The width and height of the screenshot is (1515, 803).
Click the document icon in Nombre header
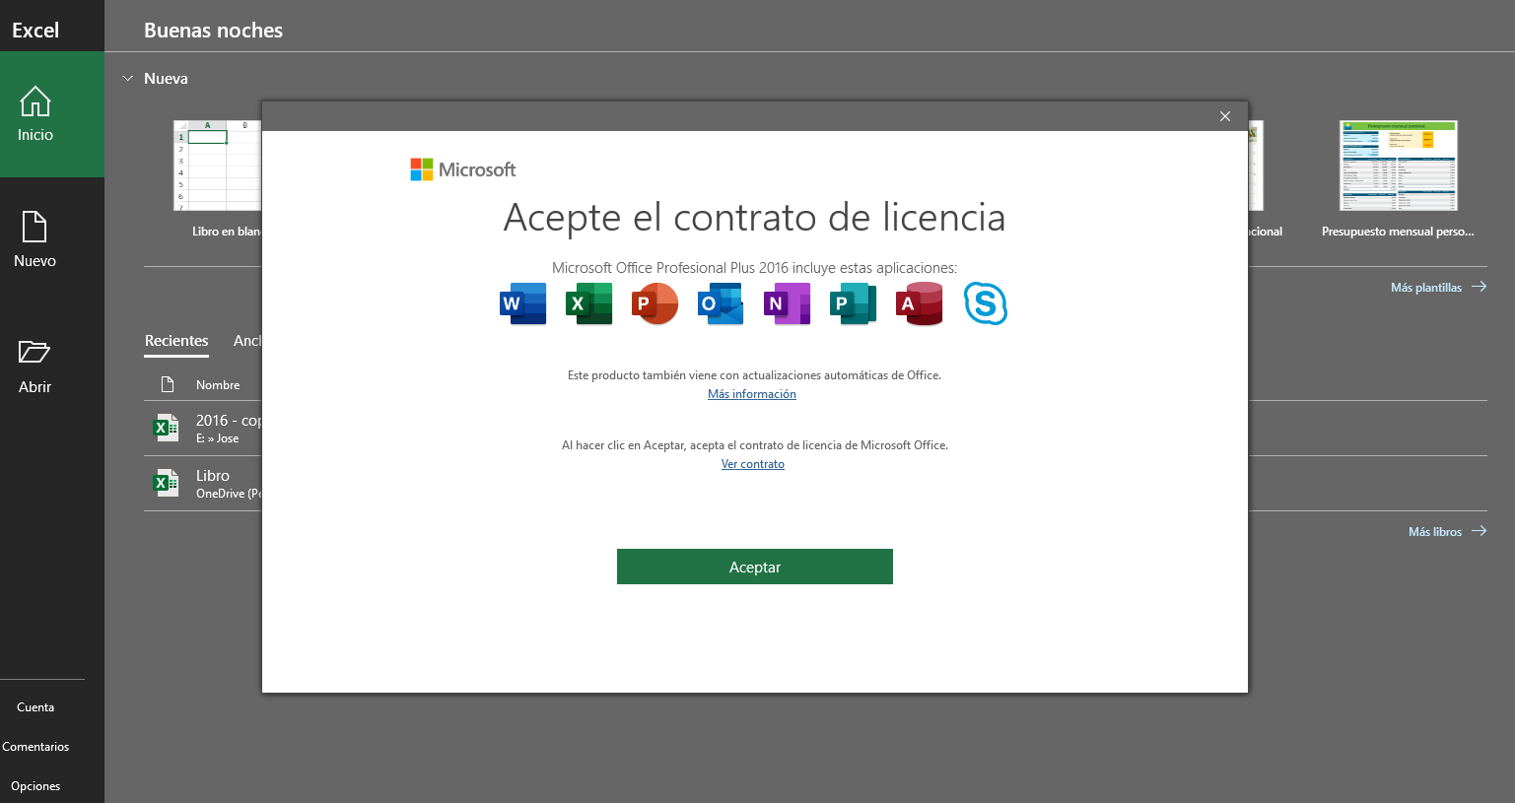[x=168, y=384]
